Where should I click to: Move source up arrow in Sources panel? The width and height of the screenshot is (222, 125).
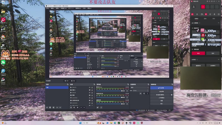81,107
